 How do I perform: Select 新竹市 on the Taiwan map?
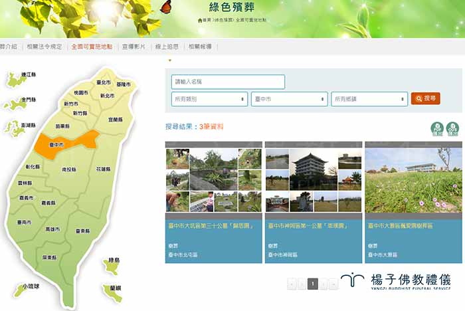pos(71,104)
